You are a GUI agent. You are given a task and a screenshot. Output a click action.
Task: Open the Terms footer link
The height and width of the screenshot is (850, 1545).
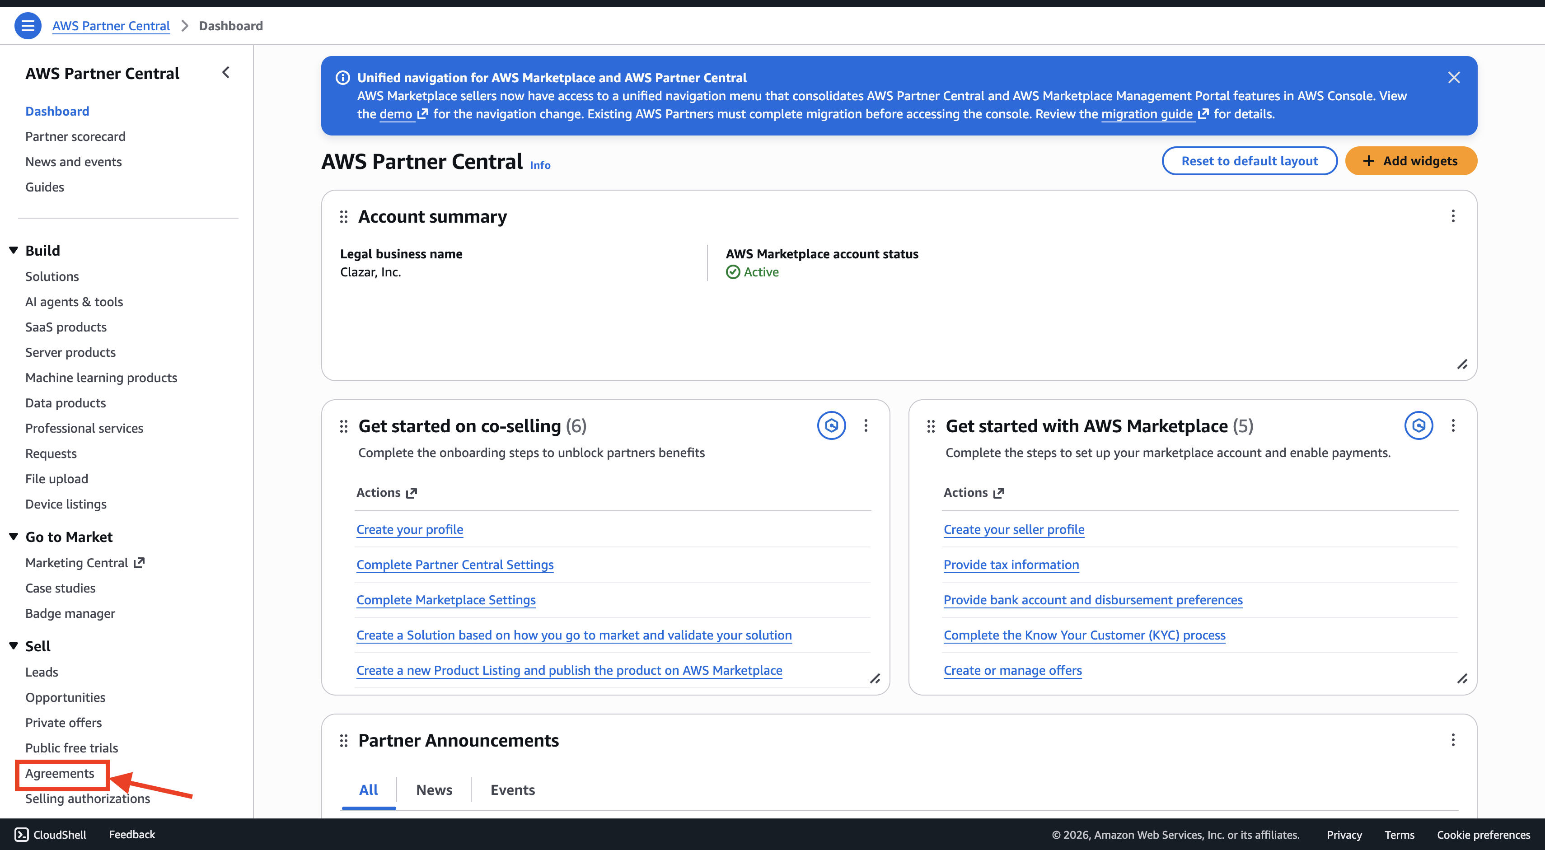(1399, 834)
